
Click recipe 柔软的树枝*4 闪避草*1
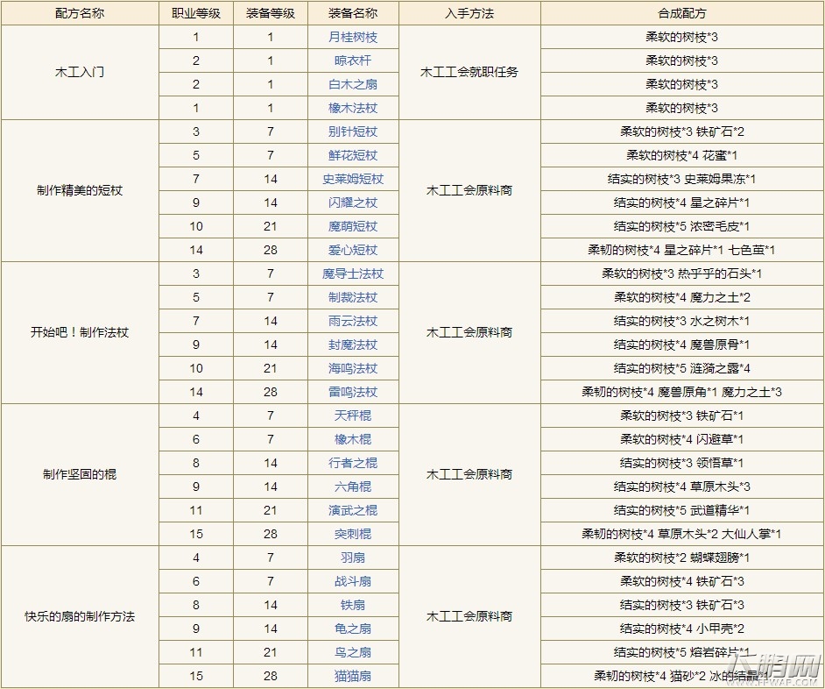tap(682, 440)
